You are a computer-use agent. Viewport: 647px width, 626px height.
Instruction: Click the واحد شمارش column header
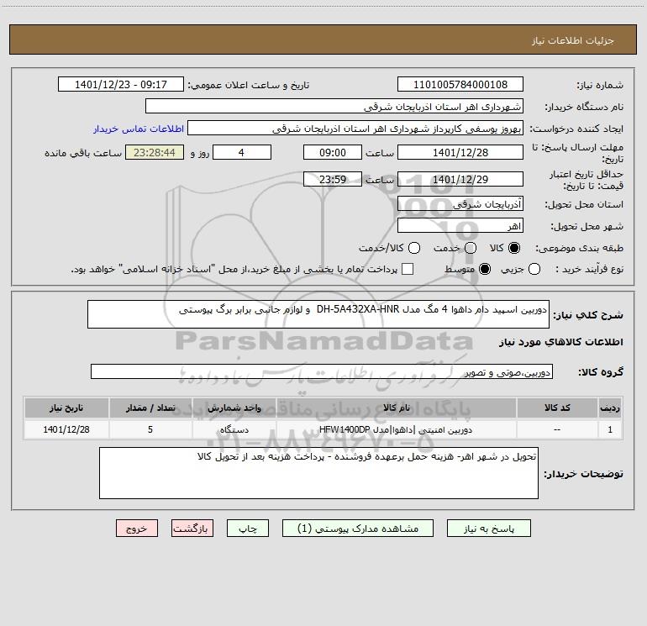234,408
